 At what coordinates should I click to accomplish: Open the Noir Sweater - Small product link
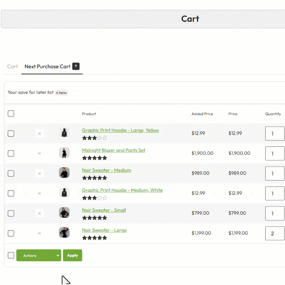click(104, 210)
